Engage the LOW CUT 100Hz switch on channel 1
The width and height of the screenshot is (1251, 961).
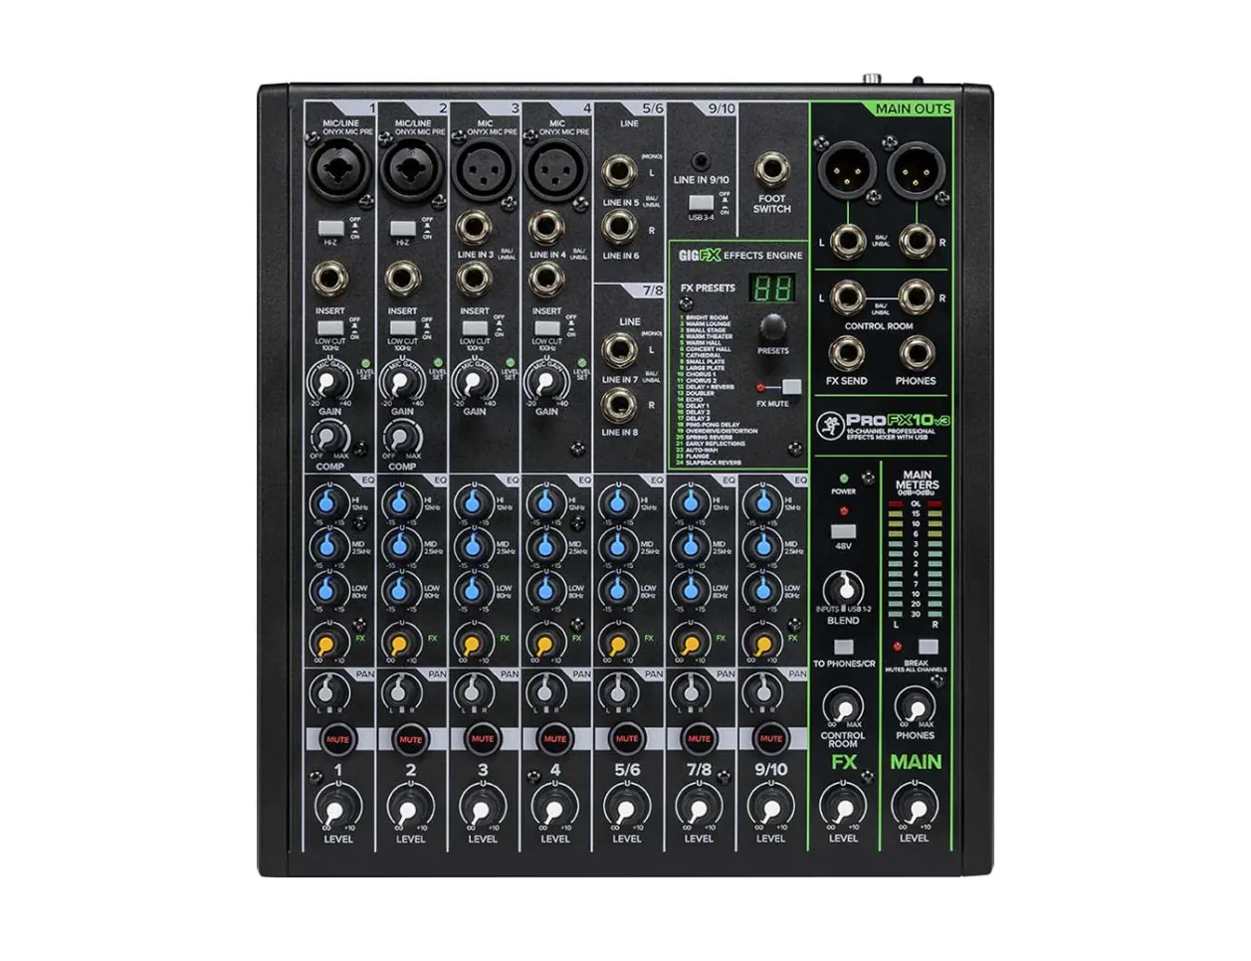(x=330, y=327)
